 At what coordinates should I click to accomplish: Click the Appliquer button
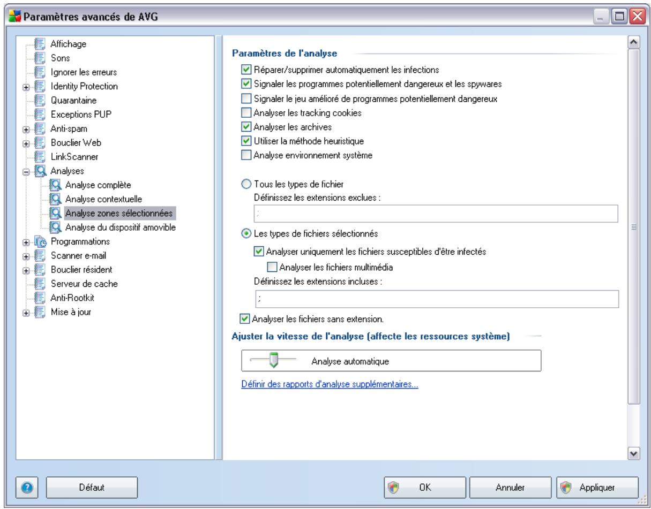(597, 488)
